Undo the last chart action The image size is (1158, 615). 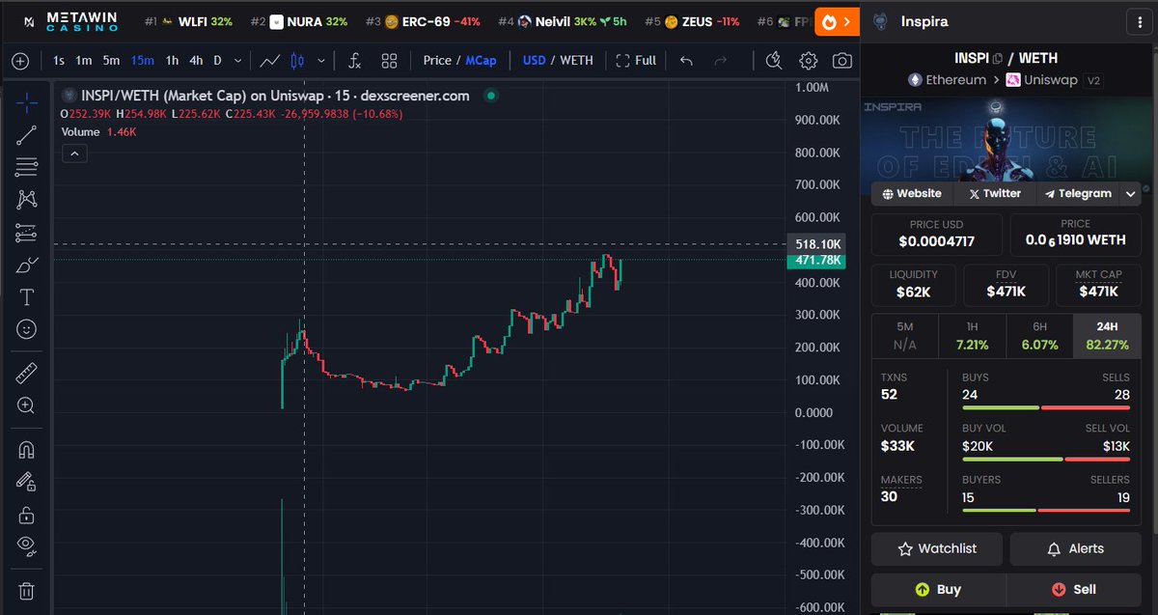(x=686, y=61)
